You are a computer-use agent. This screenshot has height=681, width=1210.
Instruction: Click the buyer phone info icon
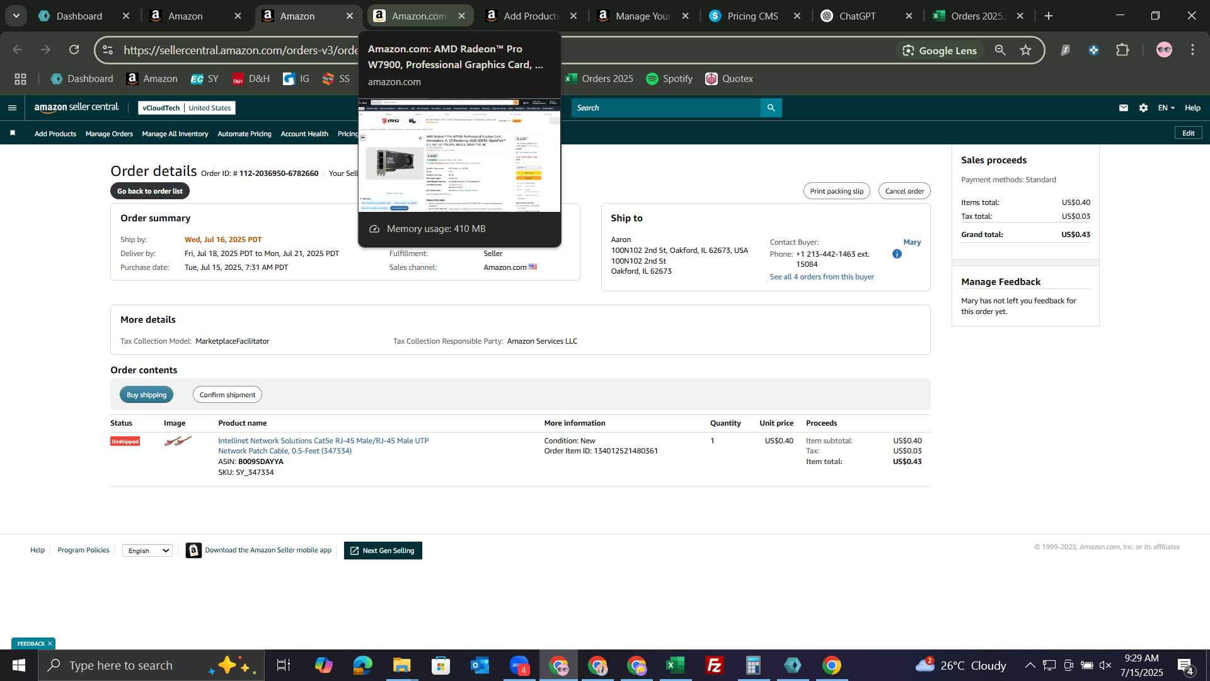[897, 254]
